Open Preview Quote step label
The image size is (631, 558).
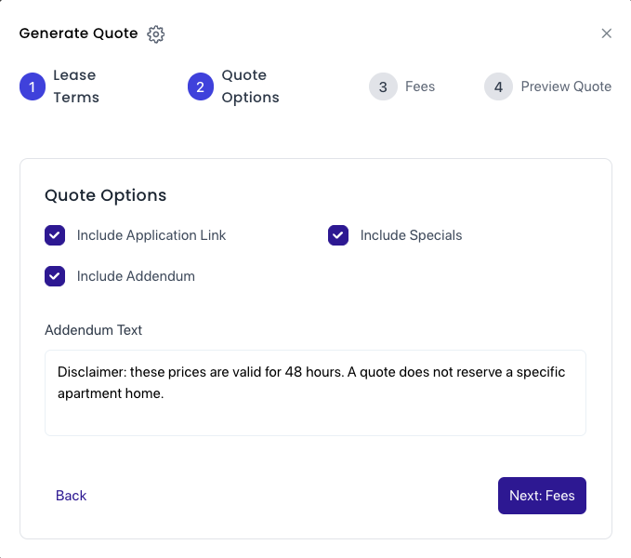pos(566,86)
